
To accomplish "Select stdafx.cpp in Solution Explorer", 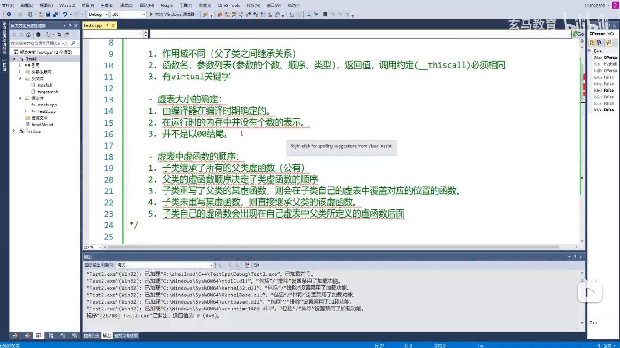I will click(x=47, y=105).
